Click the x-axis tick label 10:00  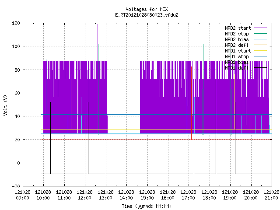(x=43, y=198)
